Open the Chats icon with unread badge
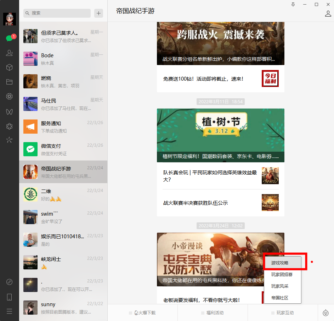Screen dimensions: 334x321 click(10, 38)
